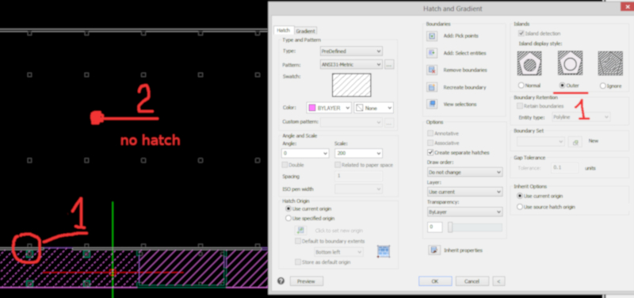Select the Normal island radio button
This screenshot has width=634, height=298.
(521, 86)
